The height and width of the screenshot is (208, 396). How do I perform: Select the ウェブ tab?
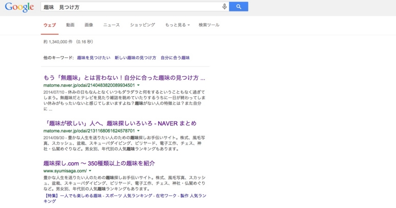tap(49, 25)
